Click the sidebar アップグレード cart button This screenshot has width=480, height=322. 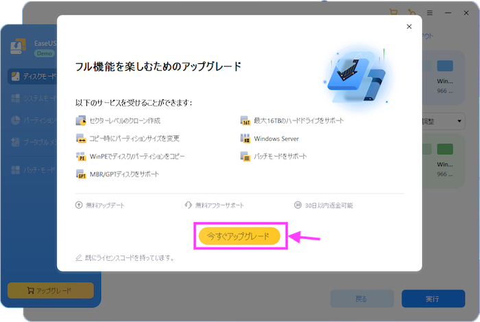click(51, 290)
